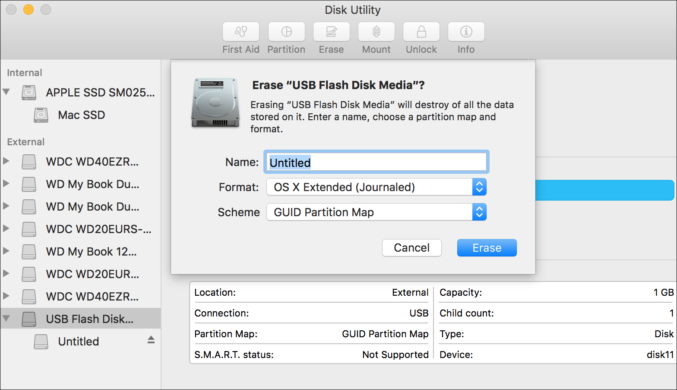Cancel the erase dialog
677x390 pixels.
click(x=411, y=248)
